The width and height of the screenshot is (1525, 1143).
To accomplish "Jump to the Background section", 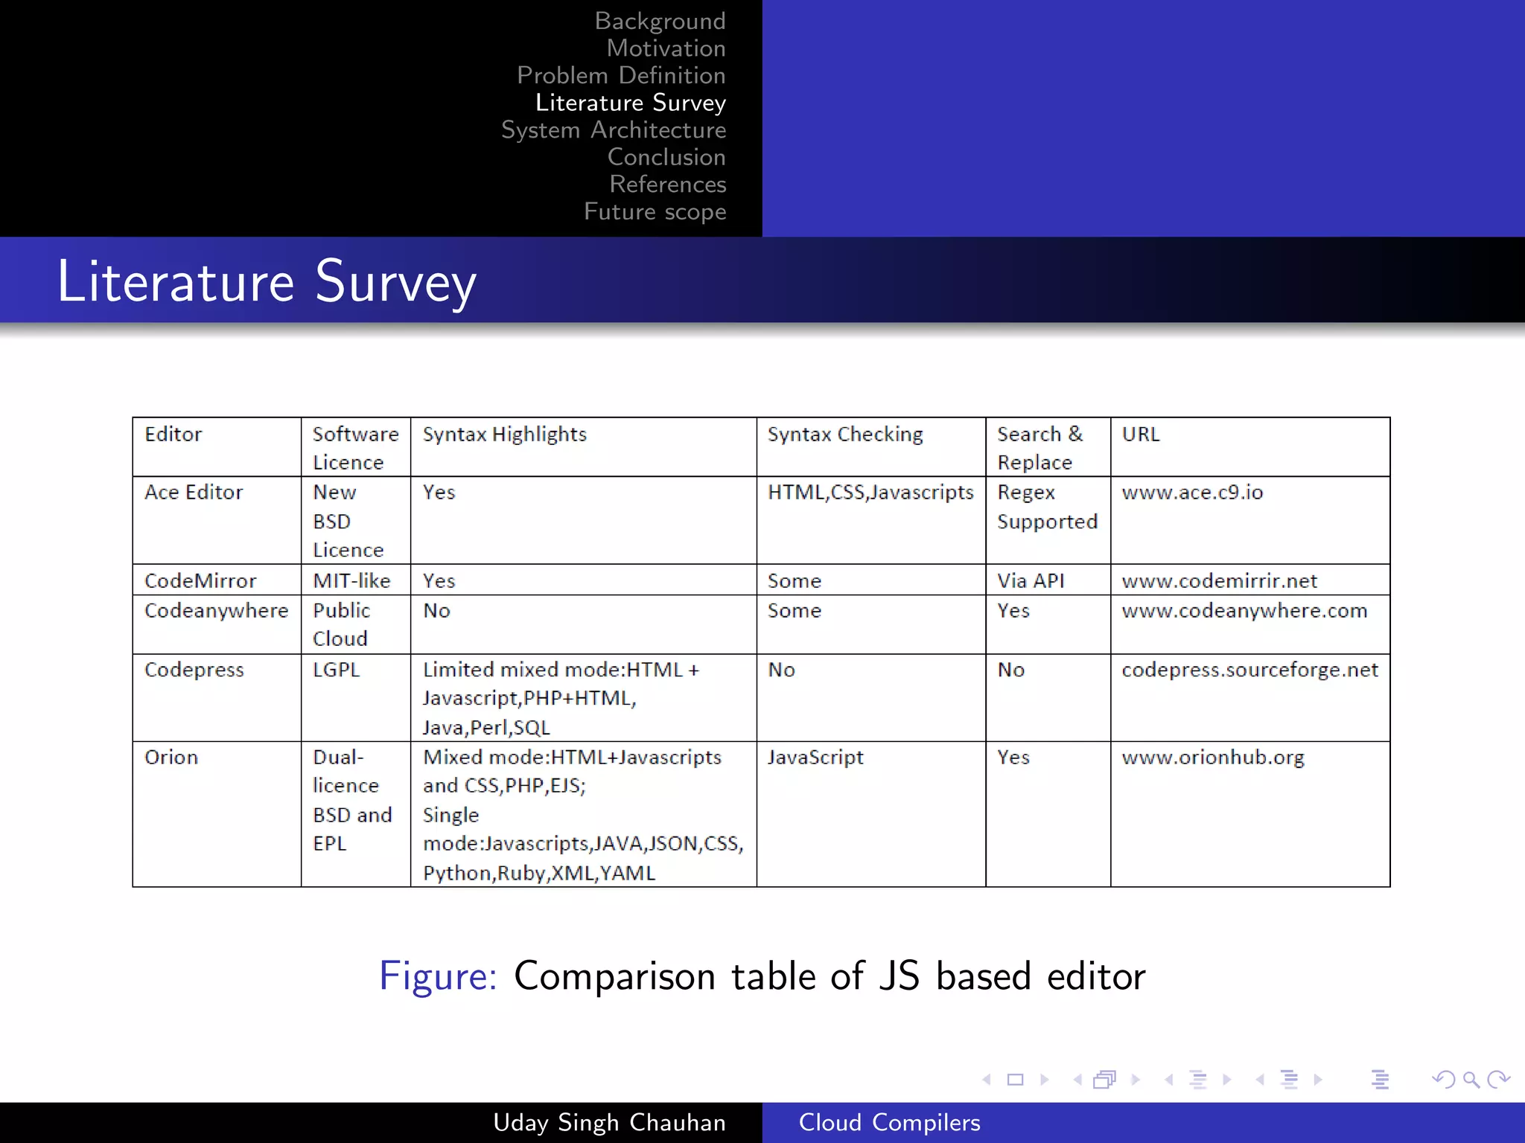I will pos(660,21).
